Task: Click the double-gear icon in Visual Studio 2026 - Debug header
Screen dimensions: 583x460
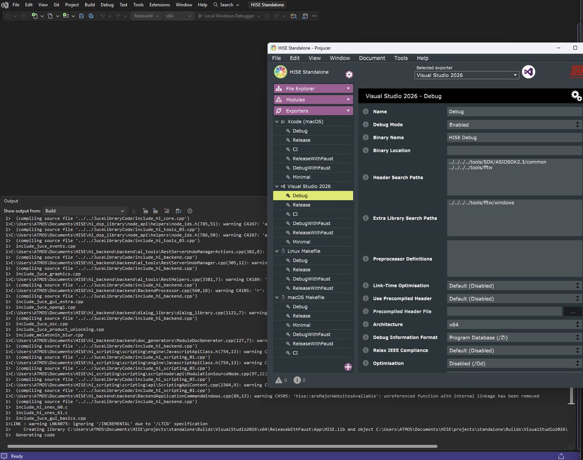Action: click(x=576, y=96)
